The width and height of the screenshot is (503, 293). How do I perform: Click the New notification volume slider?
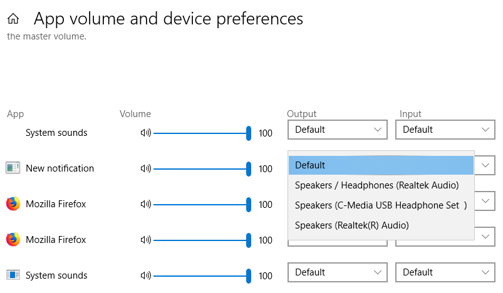coord(200,168)
